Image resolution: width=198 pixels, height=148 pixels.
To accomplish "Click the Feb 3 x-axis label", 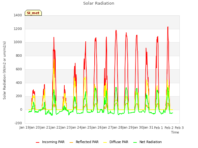I will 179,128.
